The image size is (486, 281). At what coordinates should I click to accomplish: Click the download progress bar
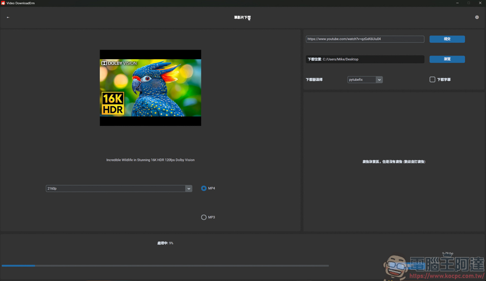pyautogui.click(x=165, y=265)
